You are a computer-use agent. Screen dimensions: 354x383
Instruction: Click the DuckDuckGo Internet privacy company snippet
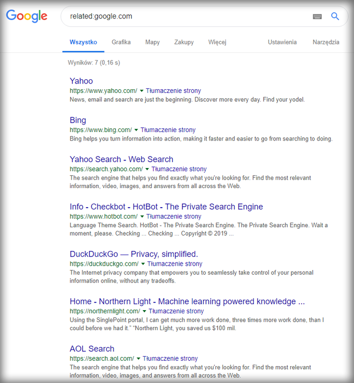pyautogui.click(x=192, y=277)
